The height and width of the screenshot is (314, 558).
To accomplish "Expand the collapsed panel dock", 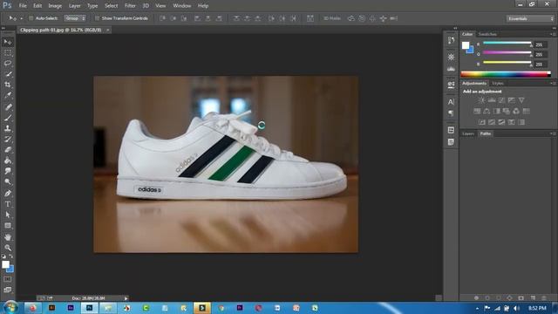I will [455, 28].
